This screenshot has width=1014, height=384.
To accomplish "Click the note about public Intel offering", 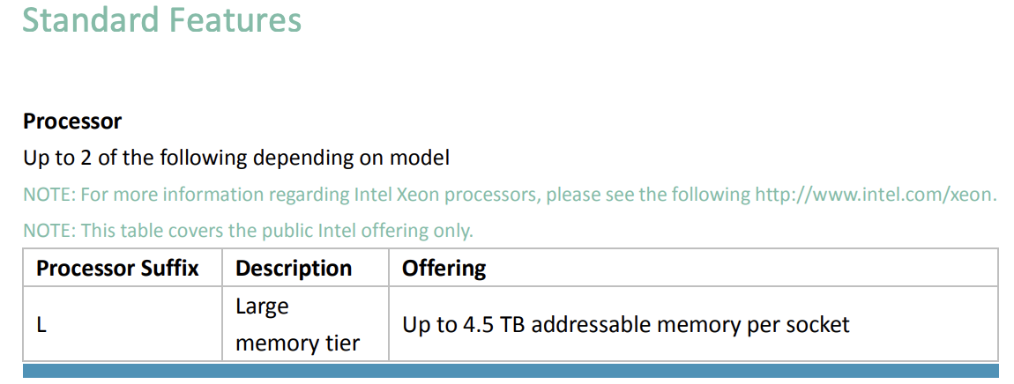I will pyautogui.click(x=248, y=231).
